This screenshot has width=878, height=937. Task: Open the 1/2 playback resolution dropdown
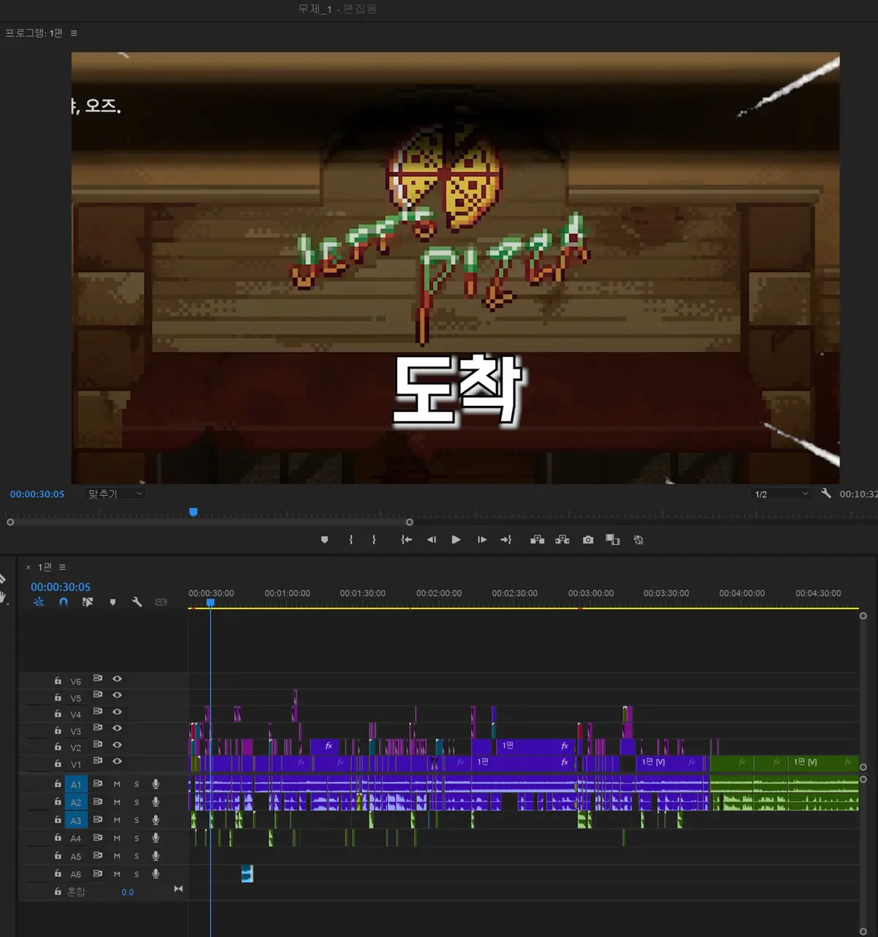781,494
